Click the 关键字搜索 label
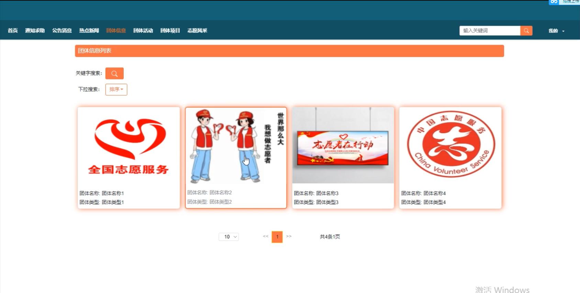Image resolution: width=580 pixels, height=293 pixels. [89, 73]
